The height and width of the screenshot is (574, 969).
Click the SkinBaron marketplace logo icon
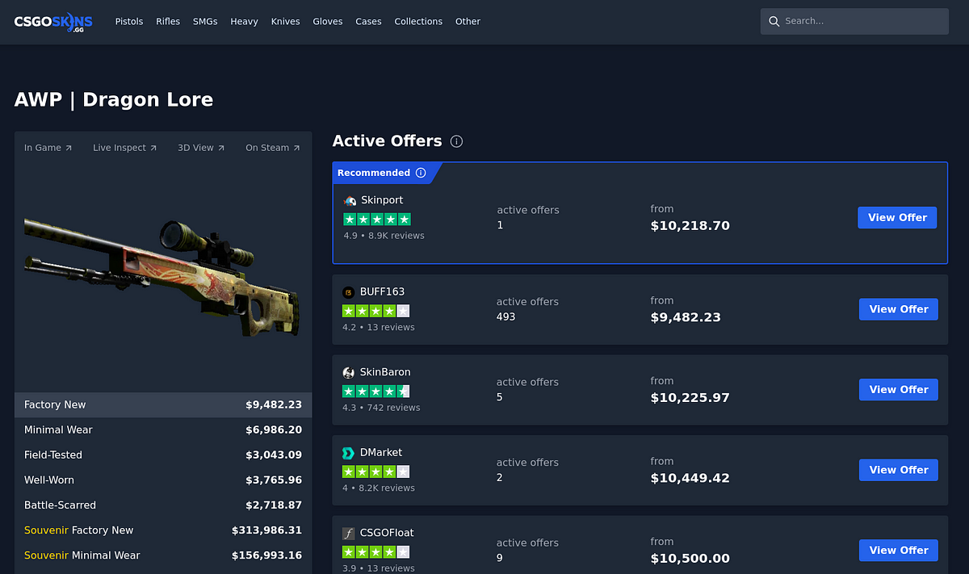point(349,373)
